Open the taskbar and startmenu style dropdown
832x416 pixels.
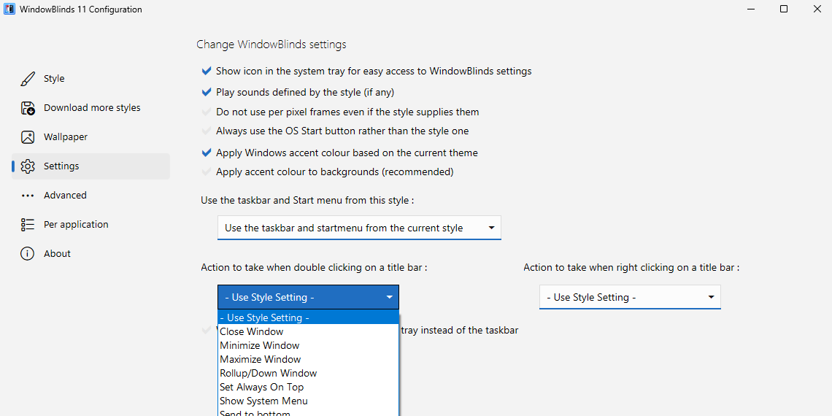[x=359, y=228]
